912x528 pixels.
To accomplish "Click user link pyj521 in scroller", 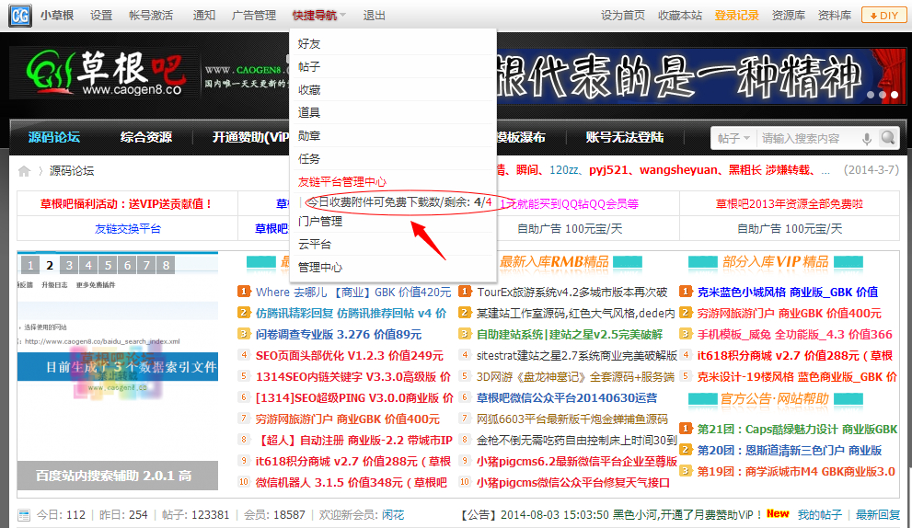I will click(608, 170).
